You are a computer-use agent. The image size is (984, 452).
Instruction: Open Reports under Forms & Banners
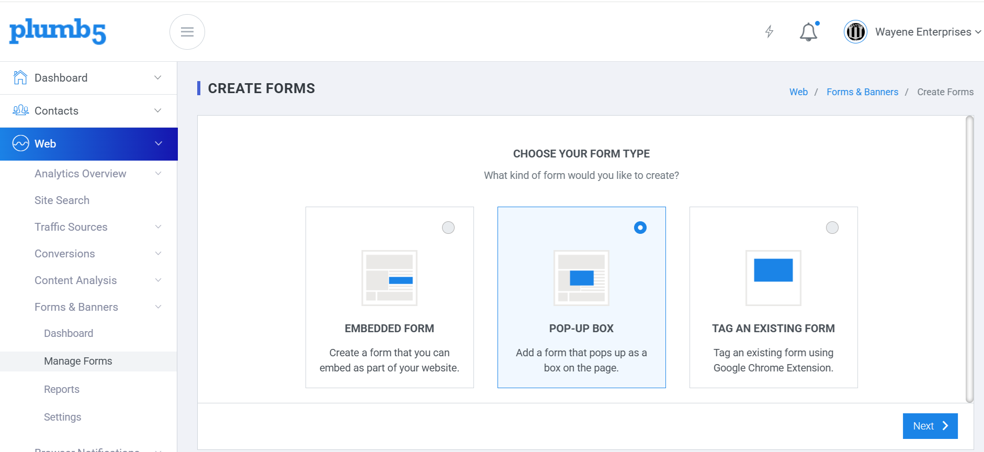click(62, 389)
